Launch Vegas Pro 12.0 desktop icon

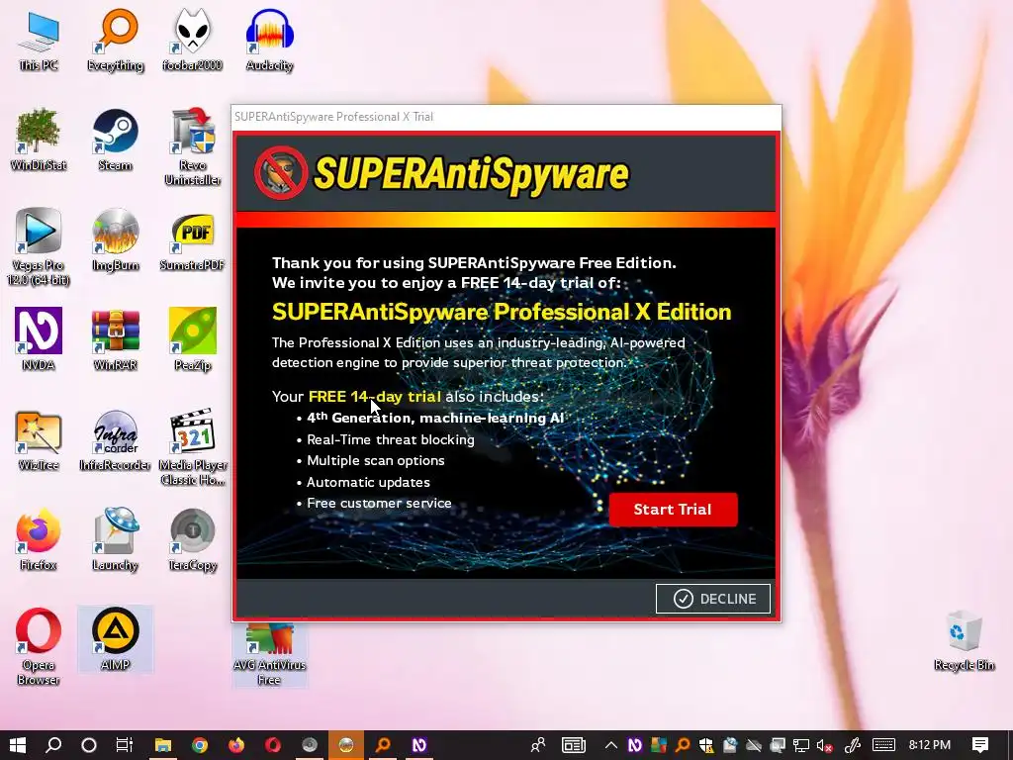pos(39,246)
